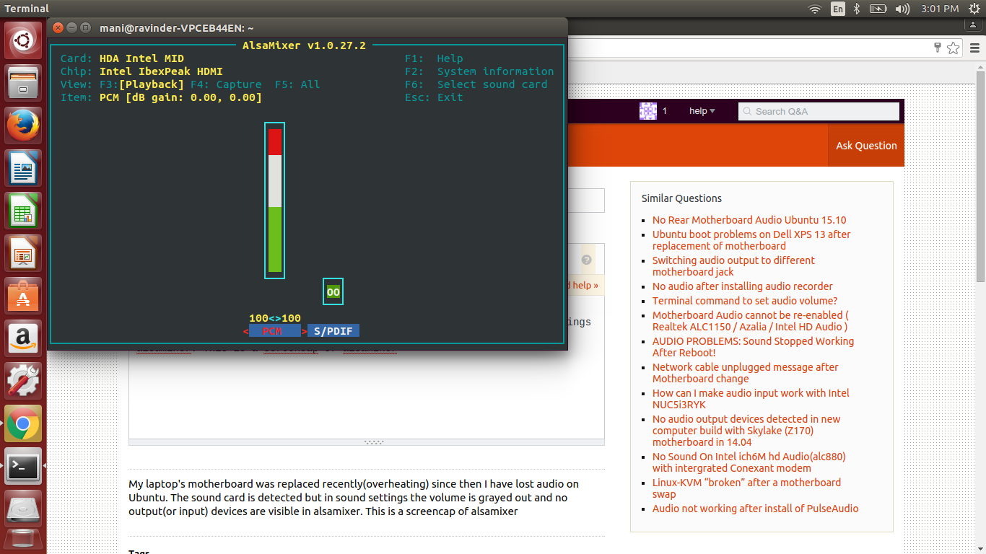This screenshot has width=986, height=554.
Task: Open 'Linux-KVM broken after a motherboard swap'
Action: (746, 488)
